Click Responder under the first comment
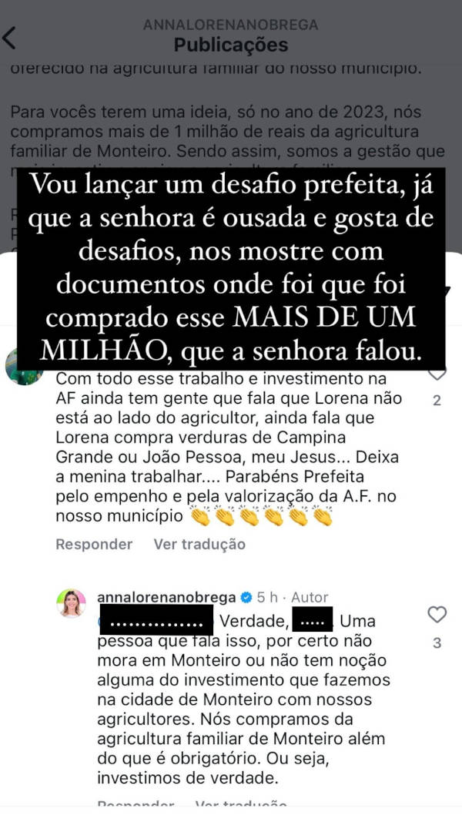This screenshot has width=462, height=822. click(94, 544)
